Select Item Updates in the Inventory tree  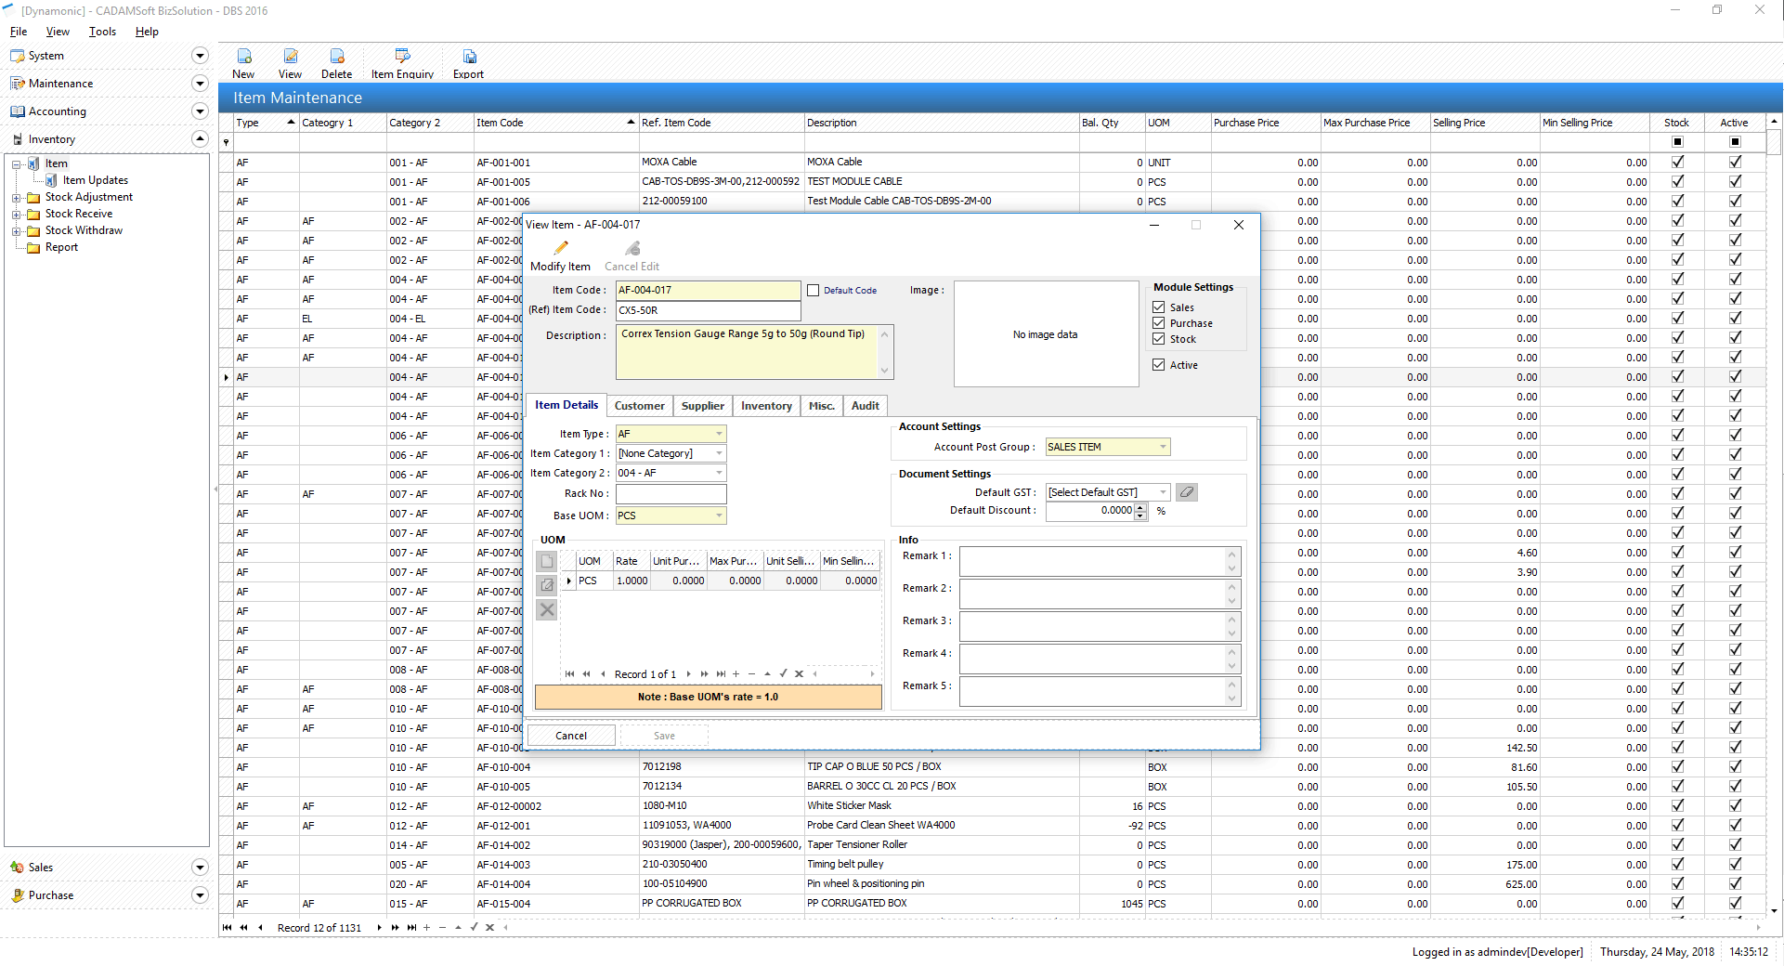pyautogui.click(x=95, y=180)
